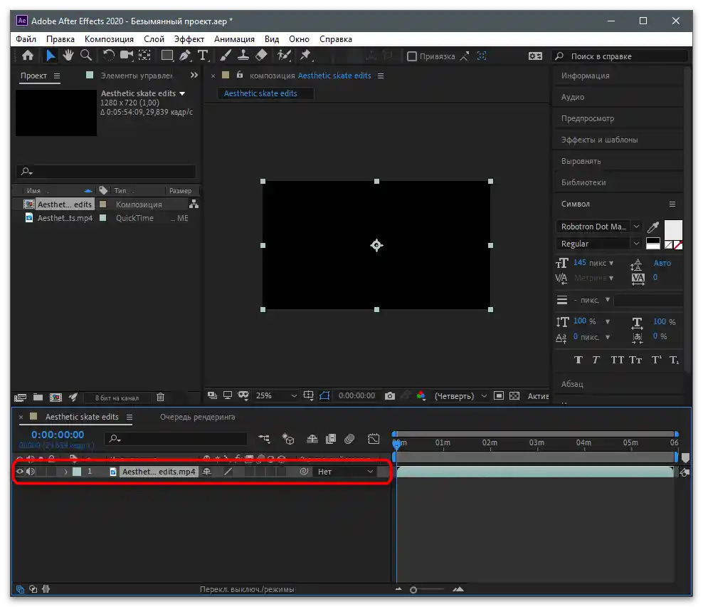703x607 pixels.
Task: Toggle the Small Caps Tт button
Action: (635, 360)
